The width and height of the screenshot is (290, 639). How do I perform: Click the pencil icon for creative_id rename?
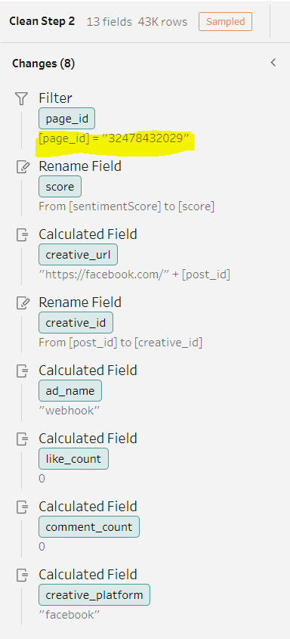[23, 302]
